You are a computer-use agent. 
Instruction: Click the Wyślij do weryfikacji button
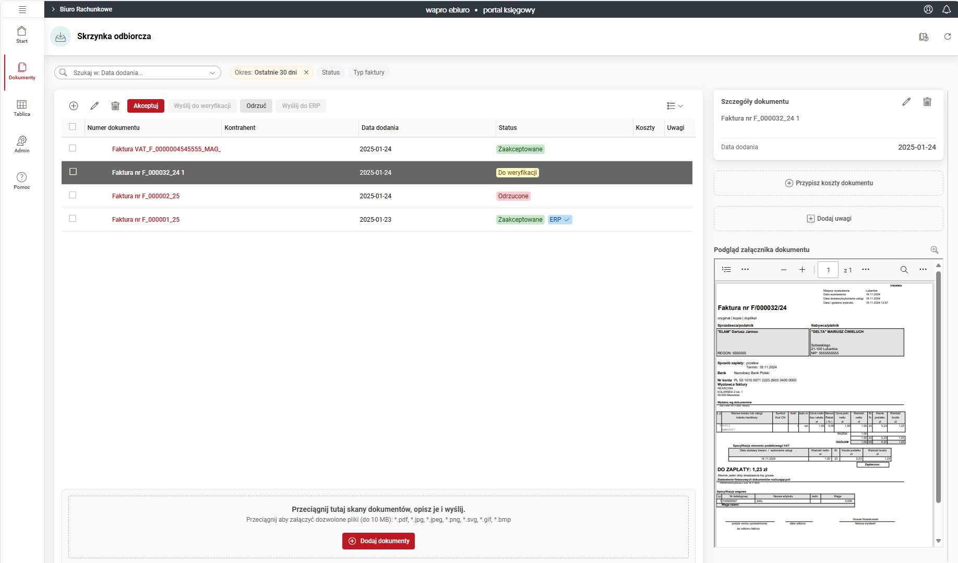coord(202,106)
